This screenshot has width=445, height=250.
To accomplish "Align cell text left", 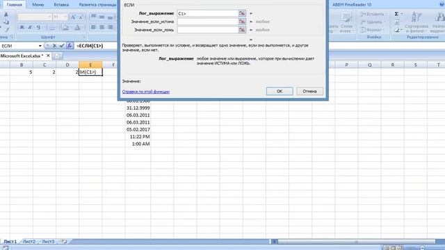I will pos(93,27).
